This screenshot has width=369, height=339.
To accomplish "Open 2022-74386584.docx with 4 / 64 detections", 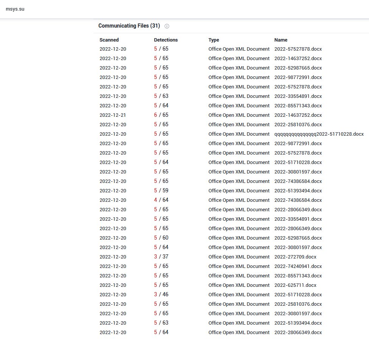I will tap(298, 200).
